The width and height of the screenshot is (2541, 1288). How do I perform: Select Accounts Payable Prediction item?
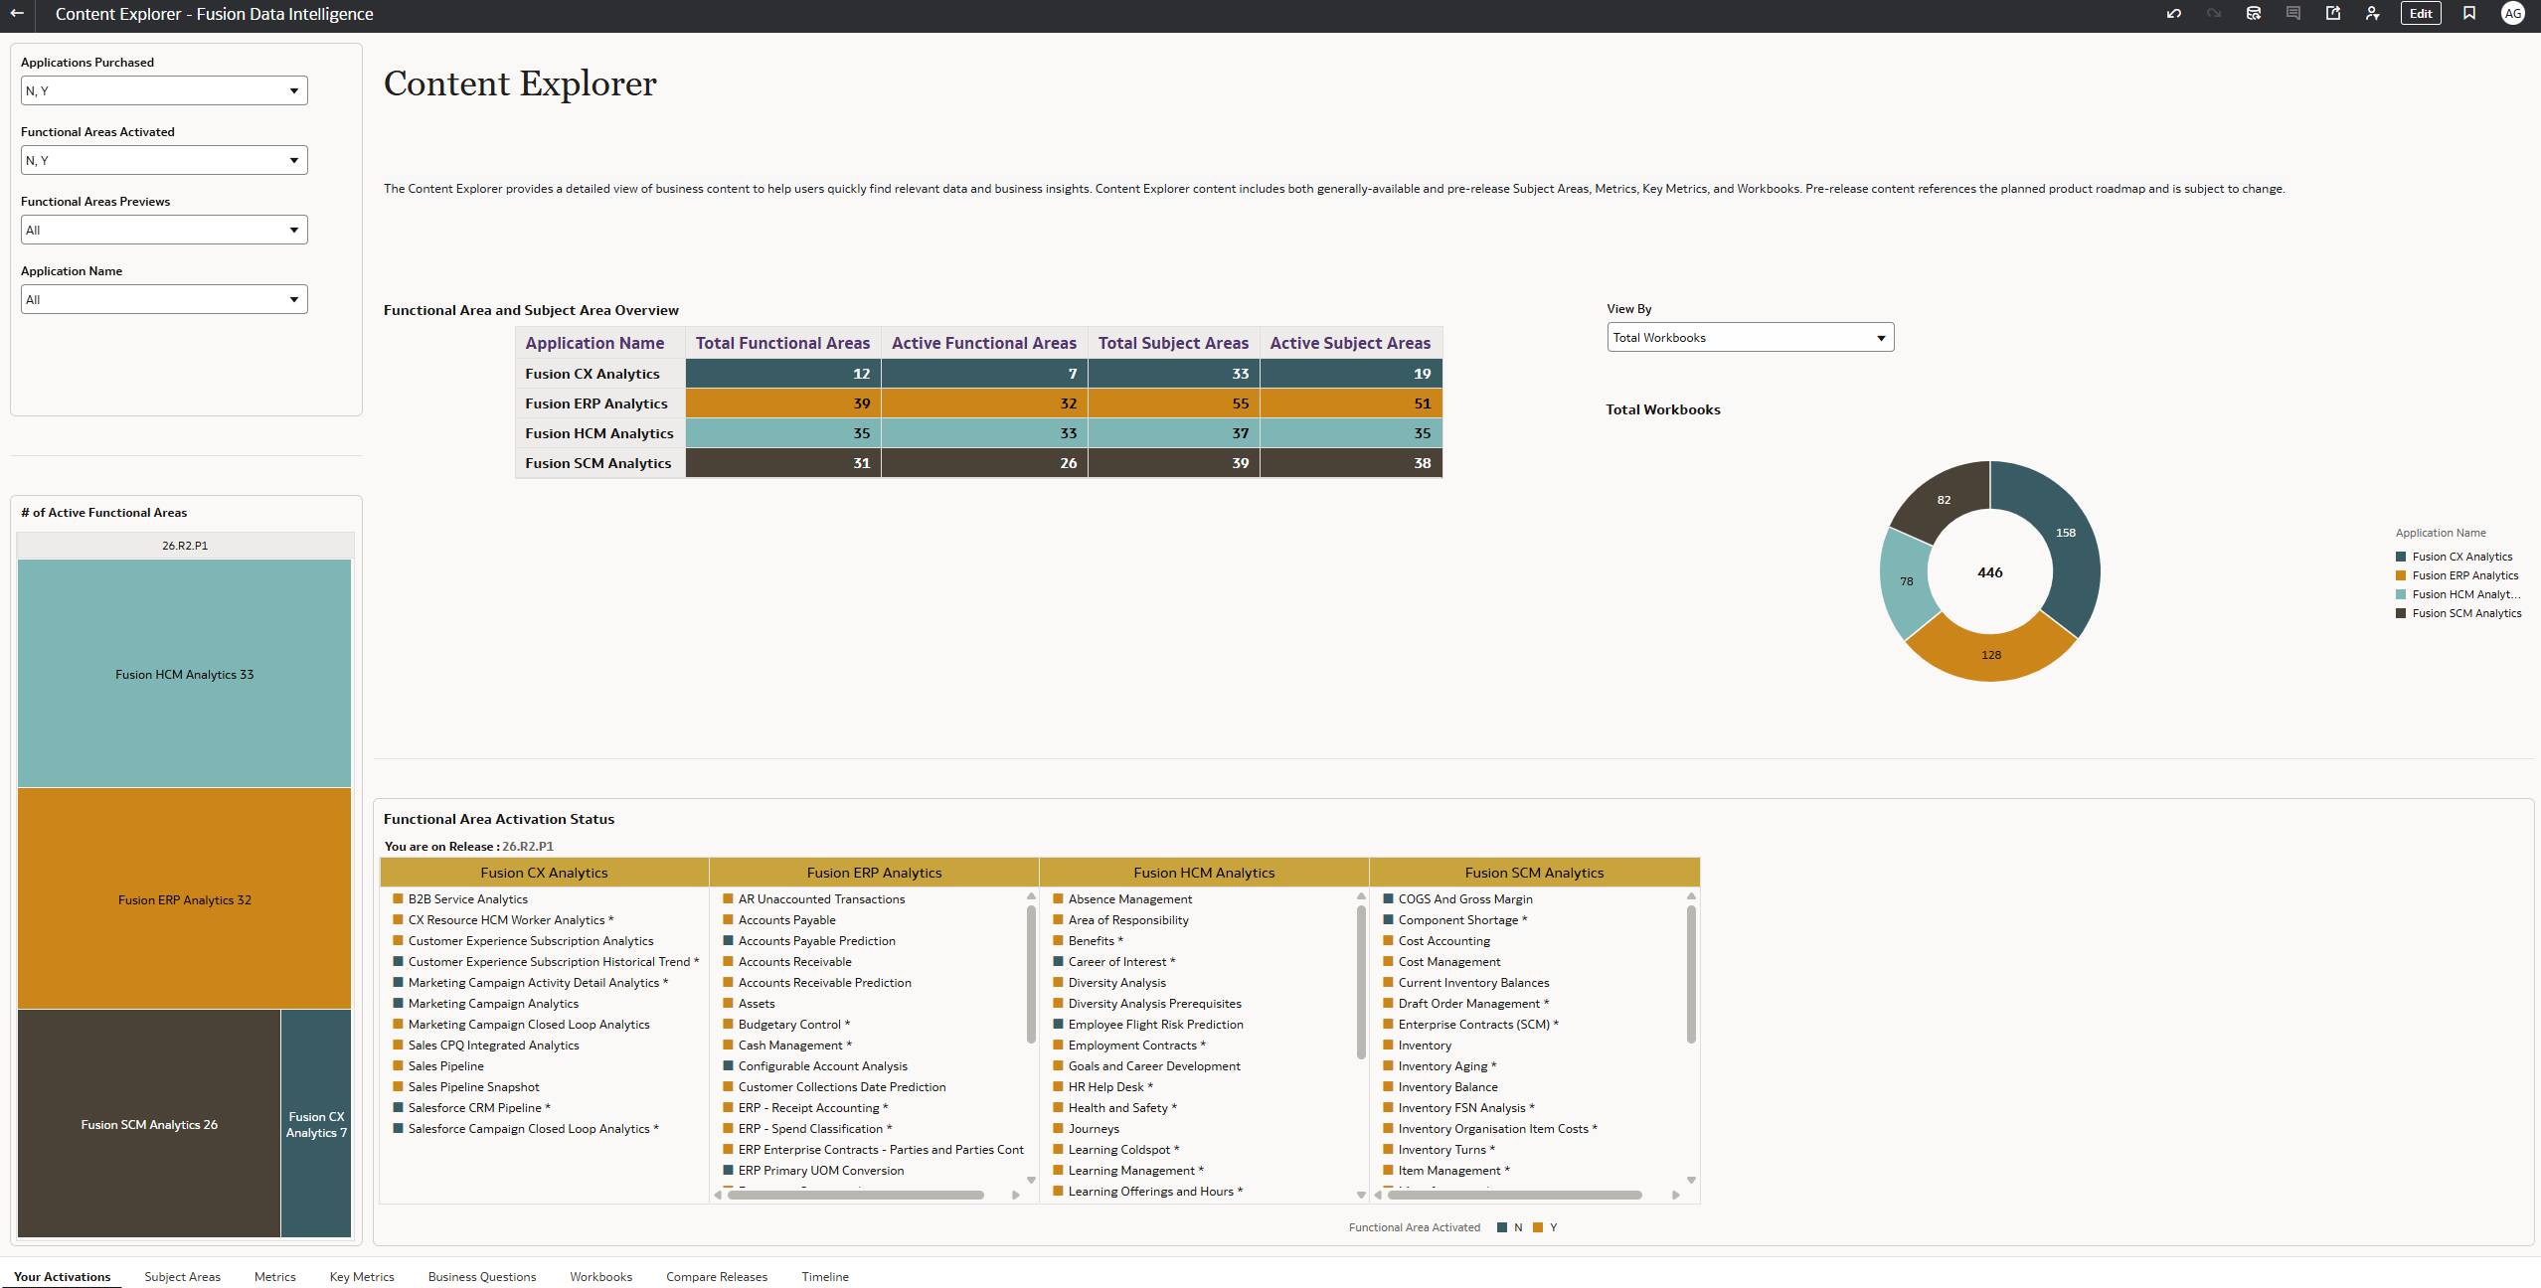(816, 941)
